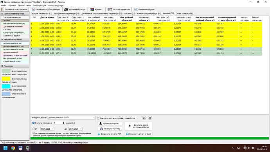Click the collapse-view icon beside expand icon

click(x=150, y=118)
